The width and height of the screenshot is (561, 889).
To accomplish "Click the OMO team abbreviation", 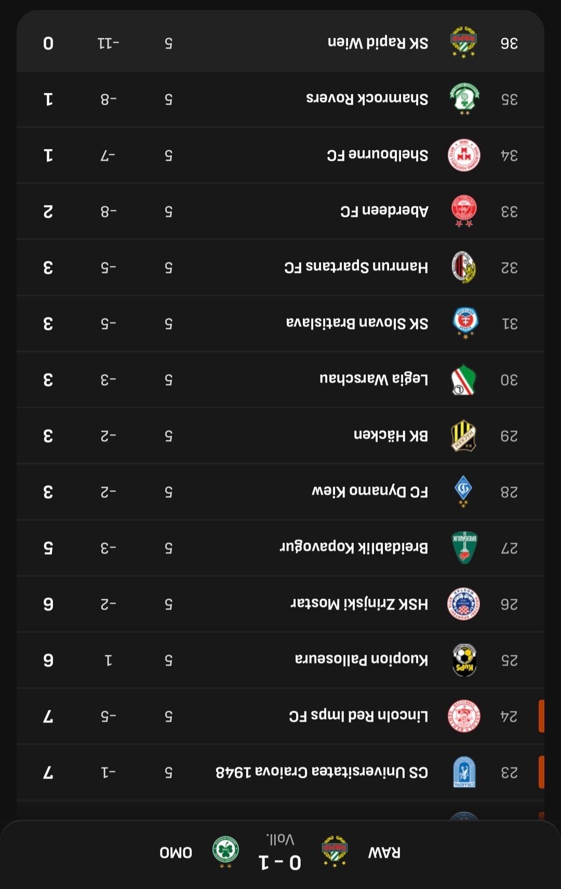I will point(176,853).
